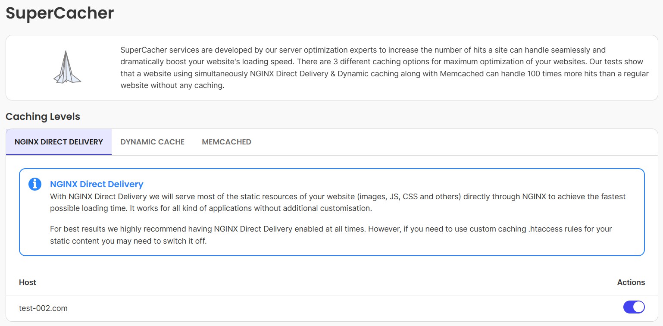Open the Memcached tab

click(226, 141)
